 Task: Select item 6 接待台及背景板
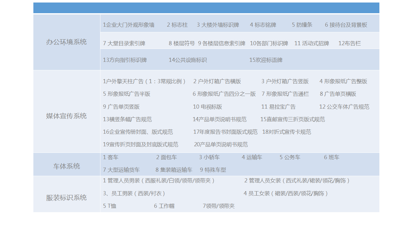tap(346, 25)
